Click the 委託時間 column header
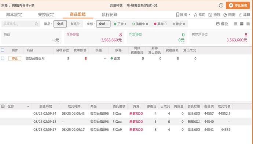 [46, 106]
